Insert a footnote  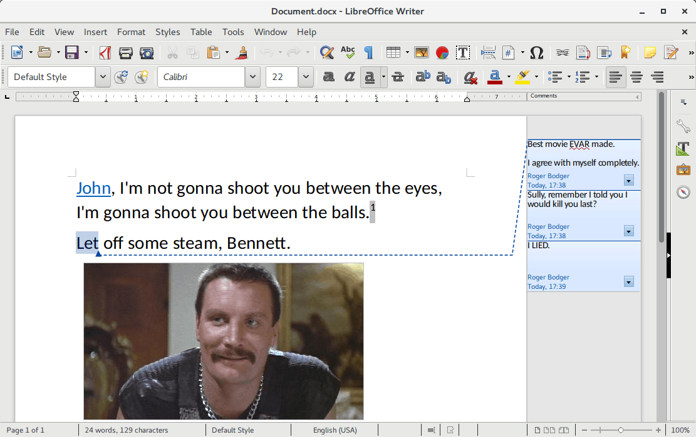pos(583,53)
